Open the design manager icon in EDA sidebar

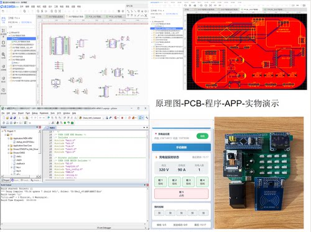click(3, 32)
